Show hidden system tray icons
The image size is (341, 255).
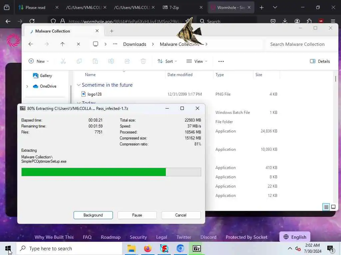[x=290, y=248]
